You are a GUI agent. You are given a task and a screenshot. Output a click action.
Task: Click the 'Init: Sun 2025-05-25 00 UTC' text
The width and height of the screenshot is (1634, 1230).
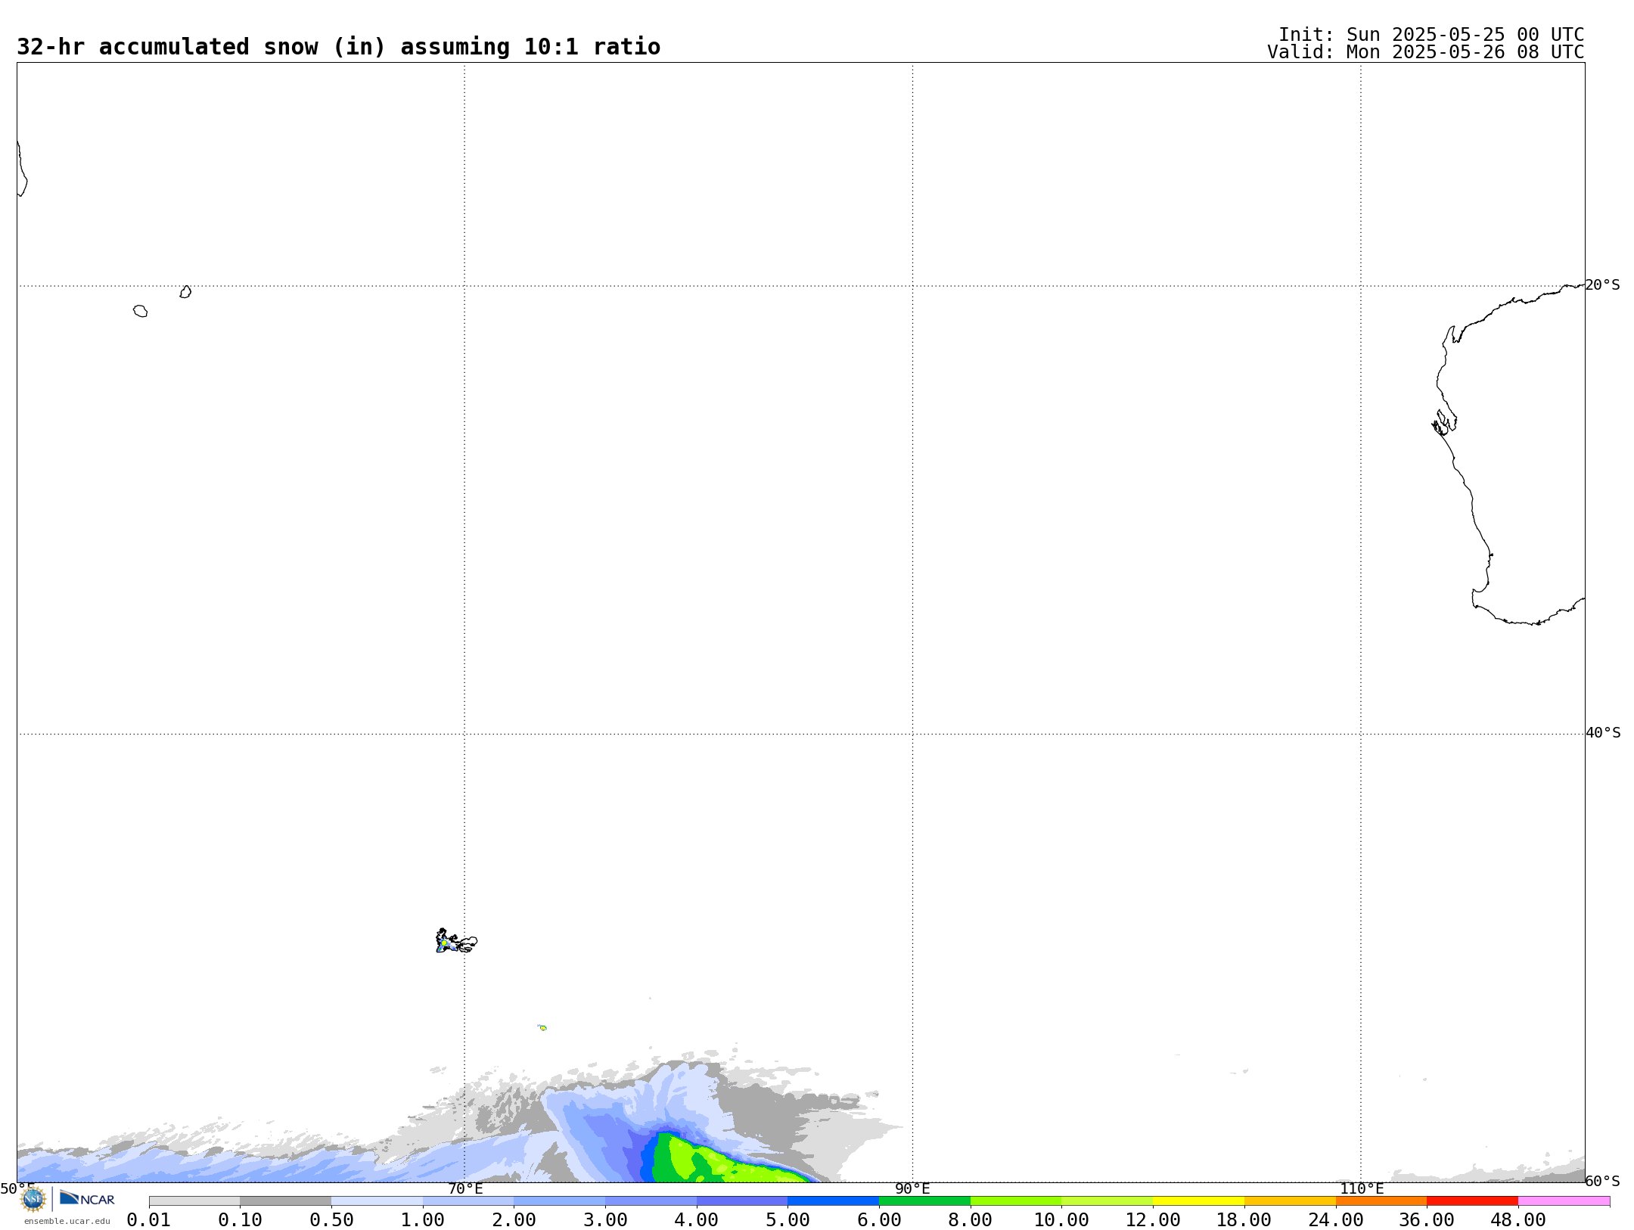(1431, 35)
